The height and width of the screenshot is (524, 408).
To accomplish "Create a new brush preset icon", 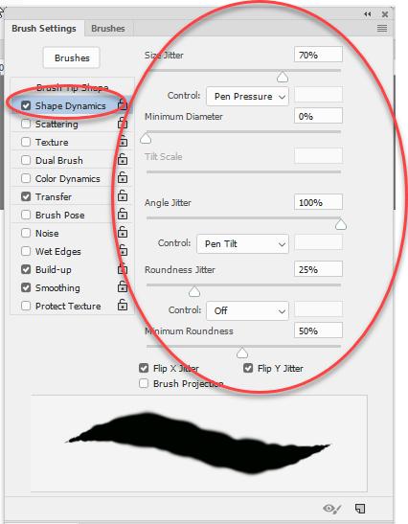I will click(x=360, y=509).
